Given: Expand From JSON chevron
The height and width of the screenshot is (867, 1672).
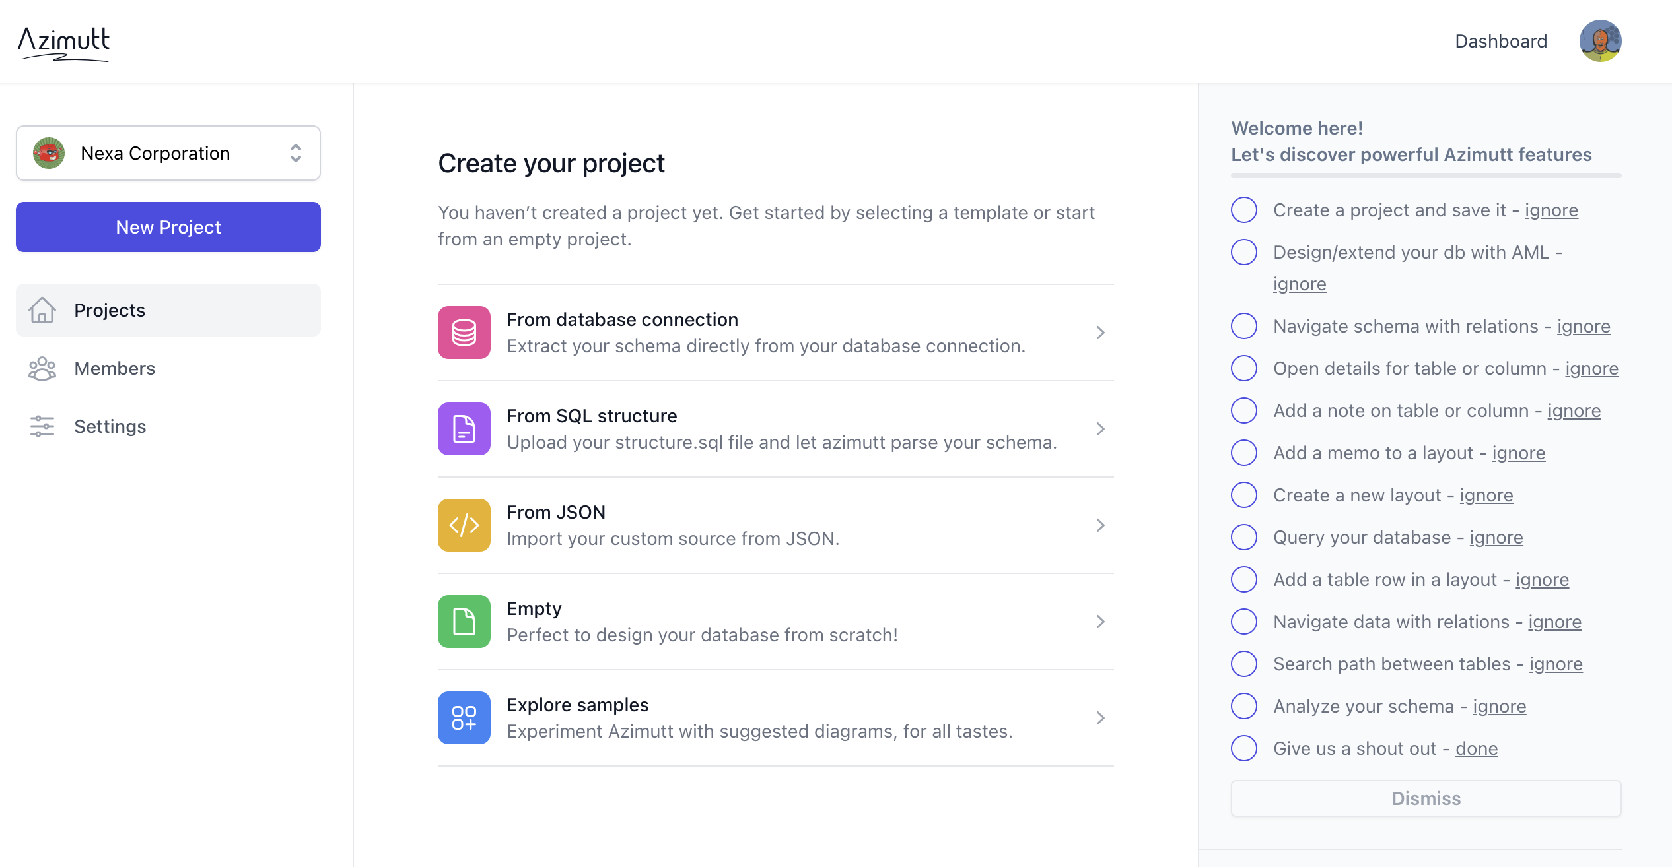Looking at the screenshot, I should pyautogui.click(x=1100, y=525).
